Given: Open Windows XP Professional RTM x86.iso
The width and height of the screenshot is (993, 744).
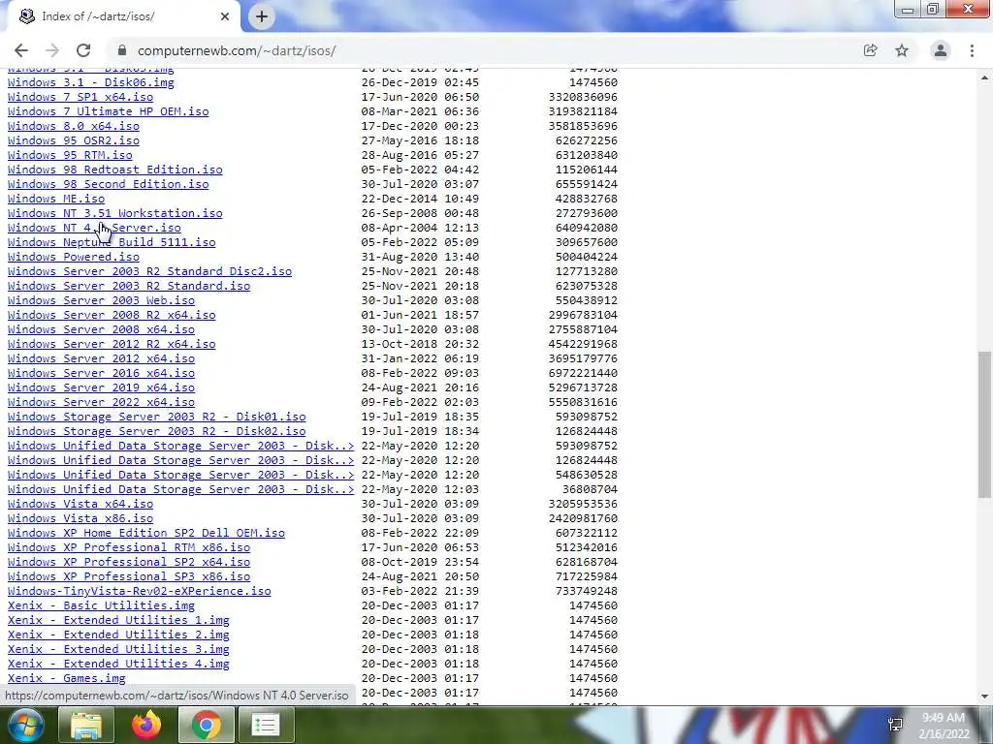Looking at the screenshot, I should click(x=129, y=548).
